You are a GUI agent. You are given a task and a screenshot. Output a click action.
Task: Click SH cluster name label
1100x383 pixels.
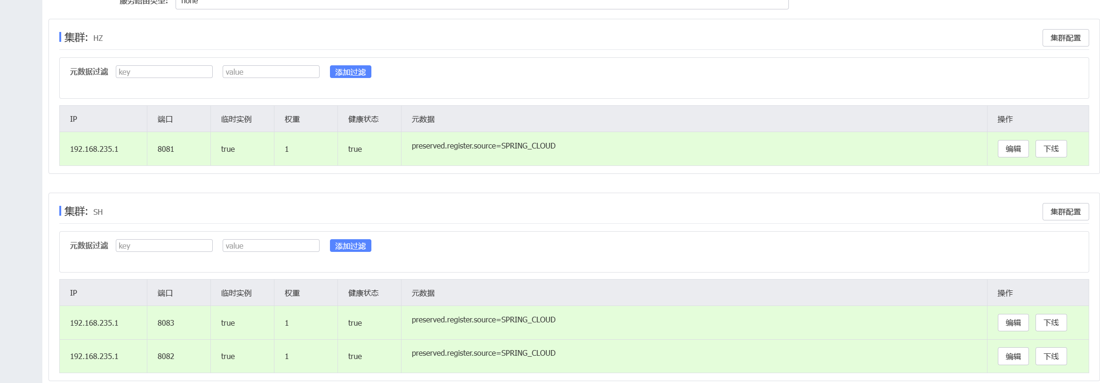[98, 212]
